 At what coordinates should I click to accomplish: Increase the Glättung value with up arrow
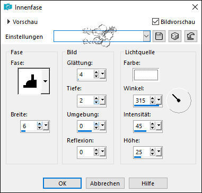tap(96, 72)
